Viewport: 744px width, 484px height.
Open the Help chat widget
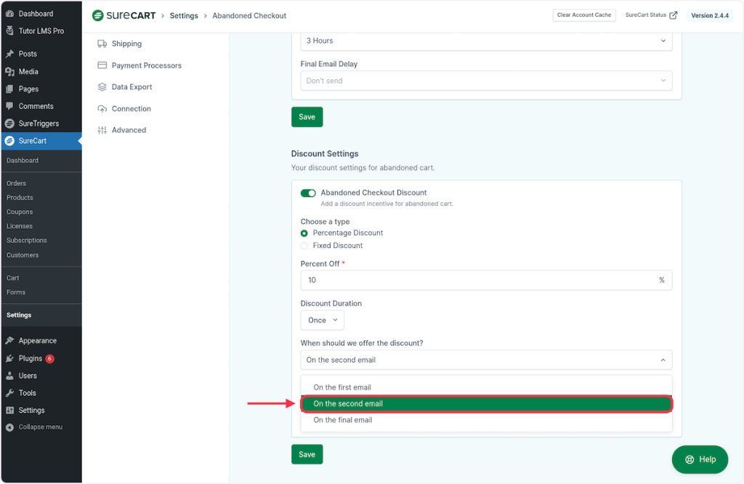pos(700,459)
